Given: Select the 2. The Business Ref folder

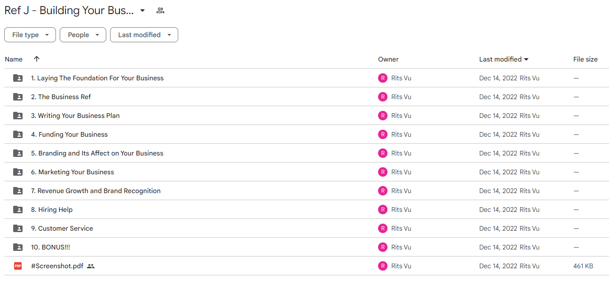Looking at the screenshot, I should tap(305, 97).
